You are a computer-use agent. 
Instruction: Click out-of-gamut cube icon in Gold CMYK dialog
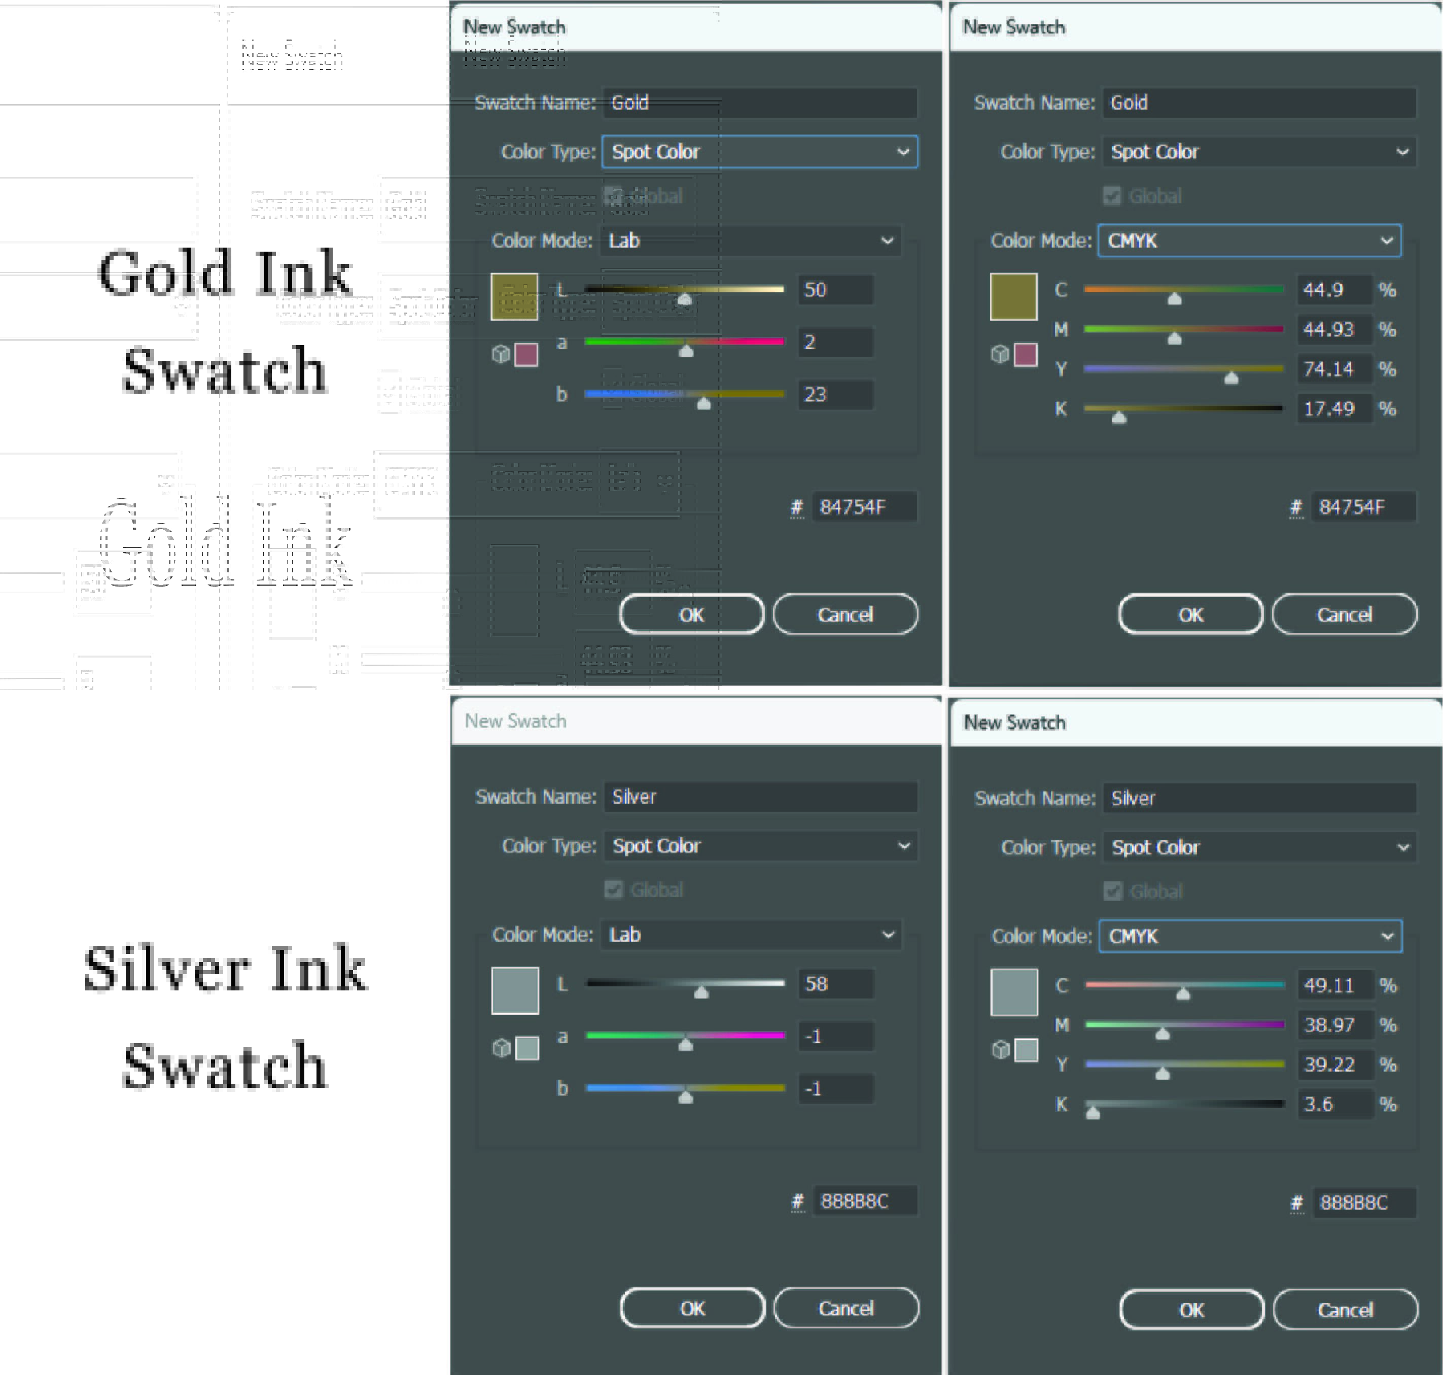(1000, 355)
